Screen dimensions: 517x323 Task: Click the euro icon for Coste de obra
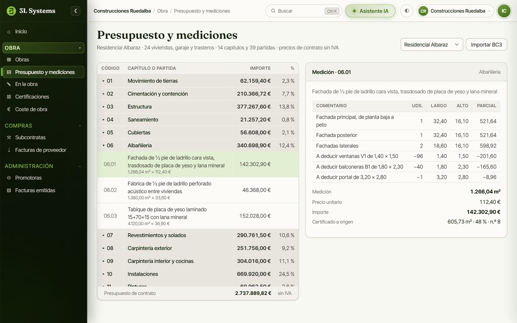click(9, 109)
